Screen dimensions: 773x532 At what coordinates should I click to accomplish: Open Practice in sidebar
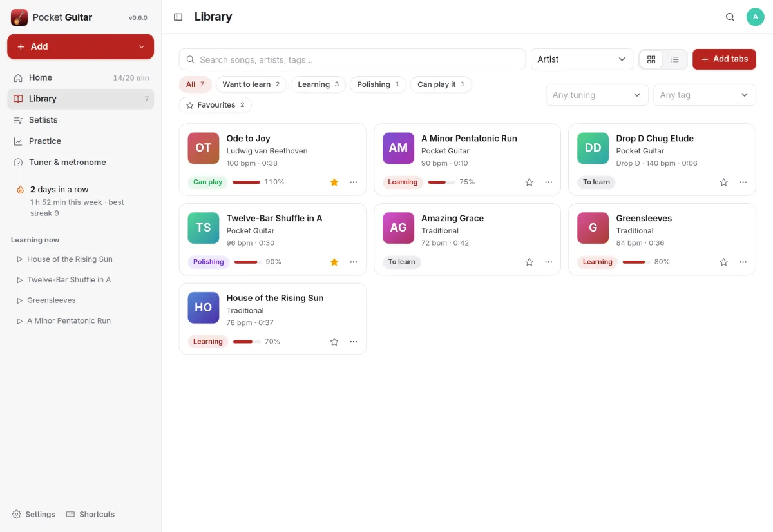click(x=81, y=141)
